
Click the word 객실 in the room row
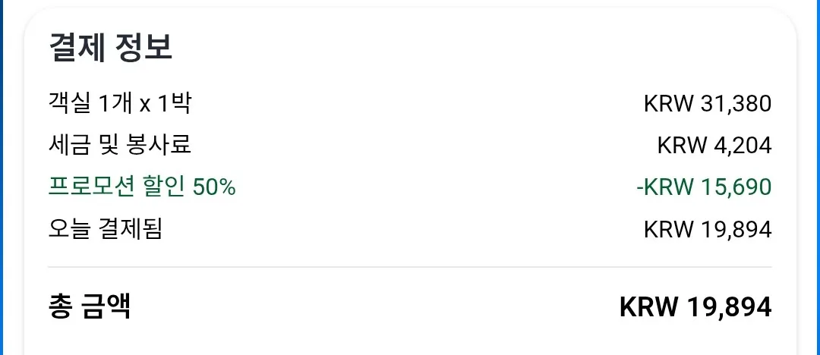tap(70, 103)
